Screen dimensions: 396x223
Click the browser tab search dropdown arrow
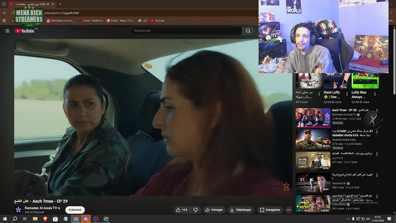pos(4,4)
